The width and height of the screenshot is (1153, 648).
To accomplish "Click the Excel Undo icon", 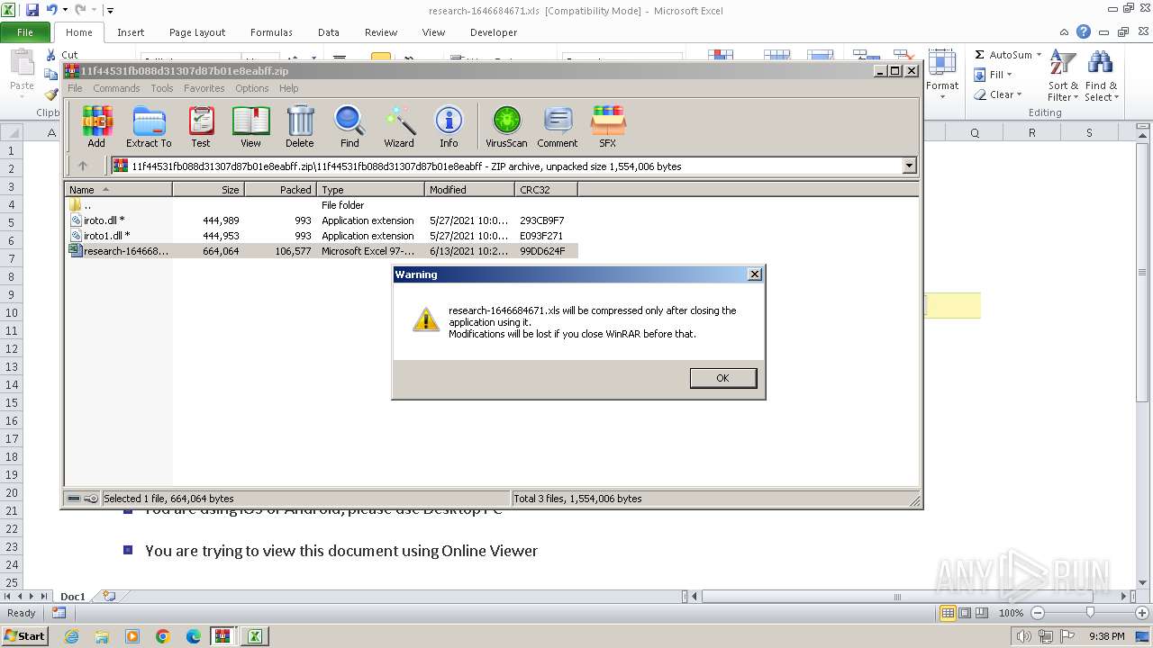I will tap(51, 10).
